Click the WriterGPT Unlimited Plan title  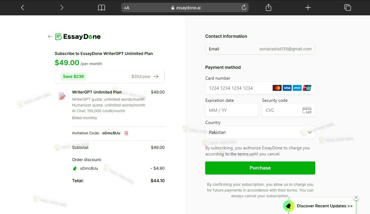[97, 92]
